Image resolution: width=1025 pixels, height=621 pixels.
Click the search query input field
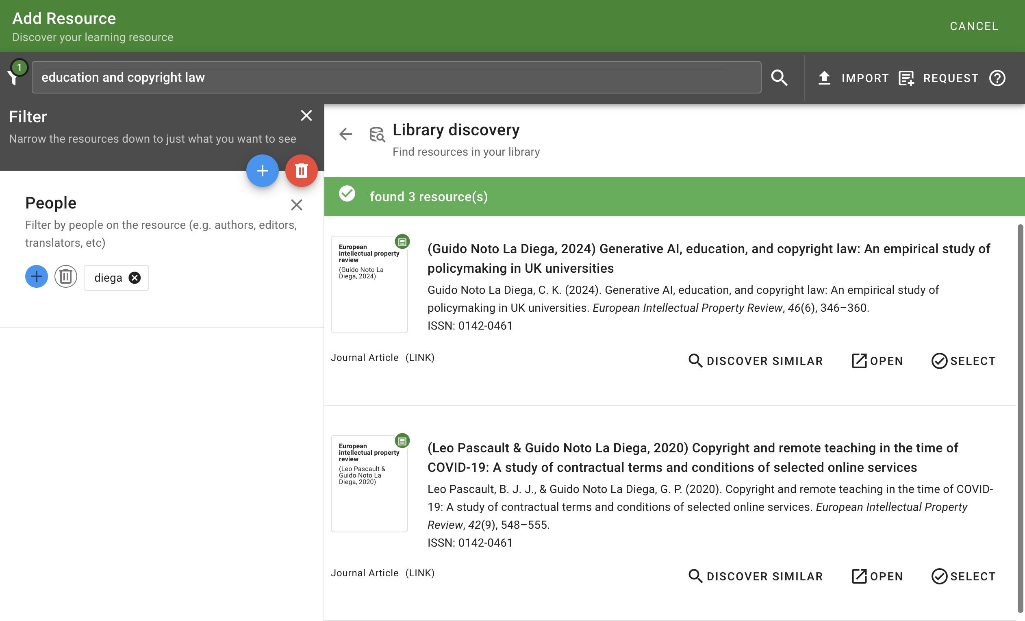coord(396,77)
